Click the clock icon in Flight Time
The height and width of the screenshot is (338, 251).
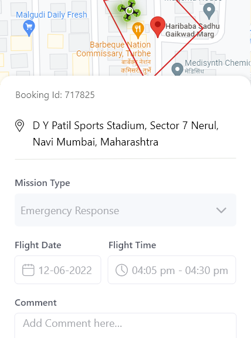pos(122,270)
